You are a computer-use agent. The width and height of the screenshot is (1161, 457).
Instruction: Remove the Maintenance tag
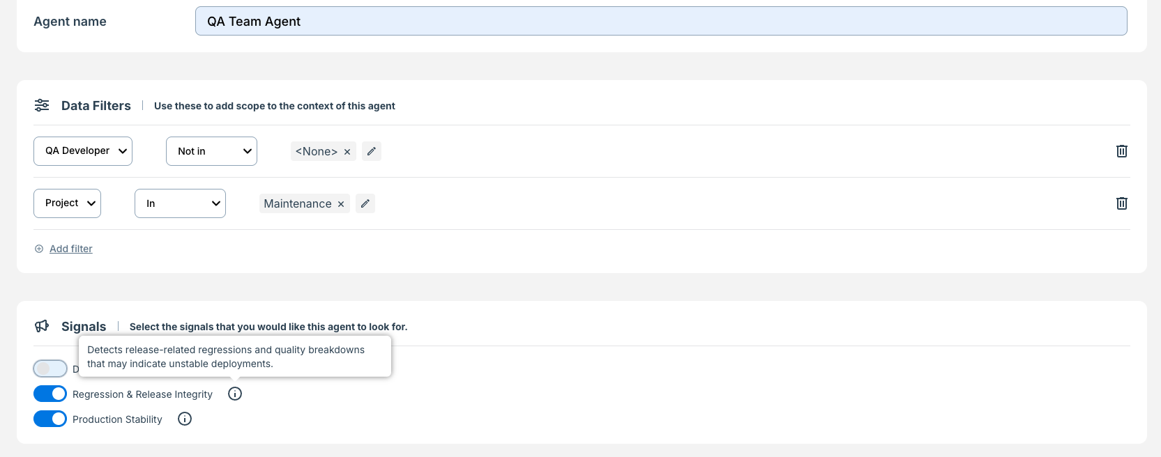point(341,204)
